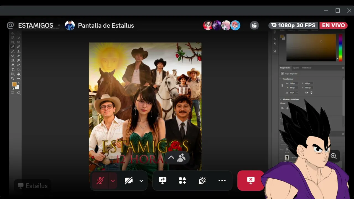354x199 pixels.
Task: Click the An width input field
Action: (293, 83)
